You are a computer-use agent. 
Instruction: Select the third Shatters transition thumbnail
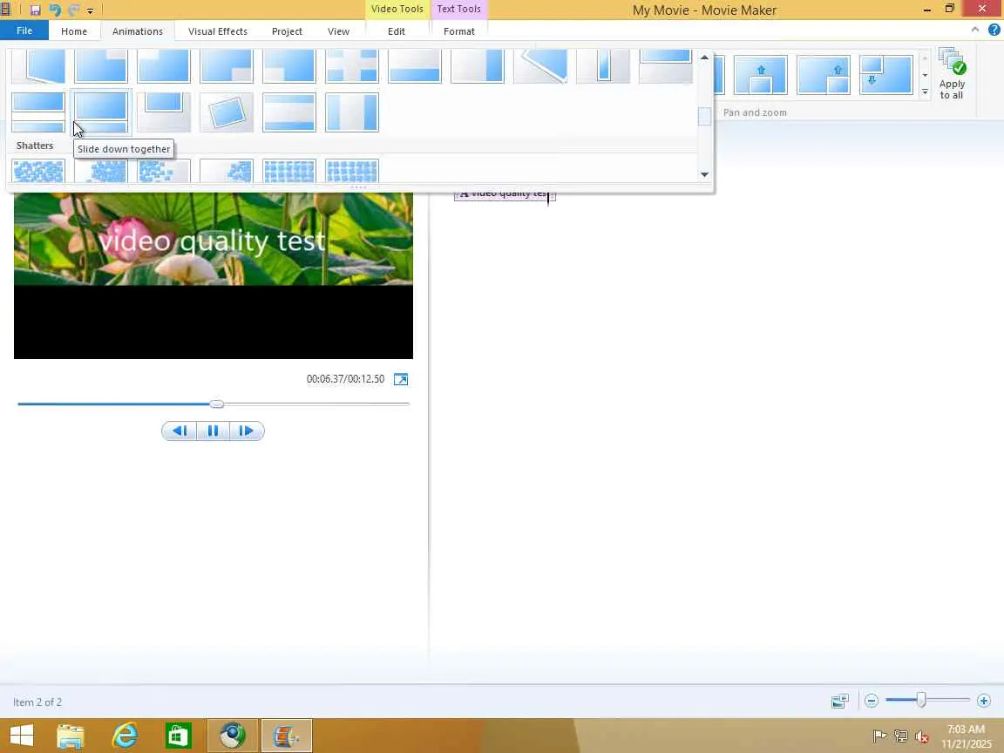coord(164,171)
